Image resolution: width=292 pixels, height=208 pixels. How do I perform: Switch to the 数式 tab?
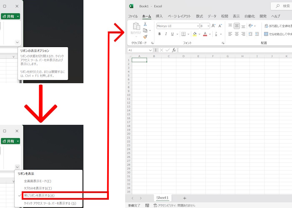pyautogui.click(x=199, y=16)
